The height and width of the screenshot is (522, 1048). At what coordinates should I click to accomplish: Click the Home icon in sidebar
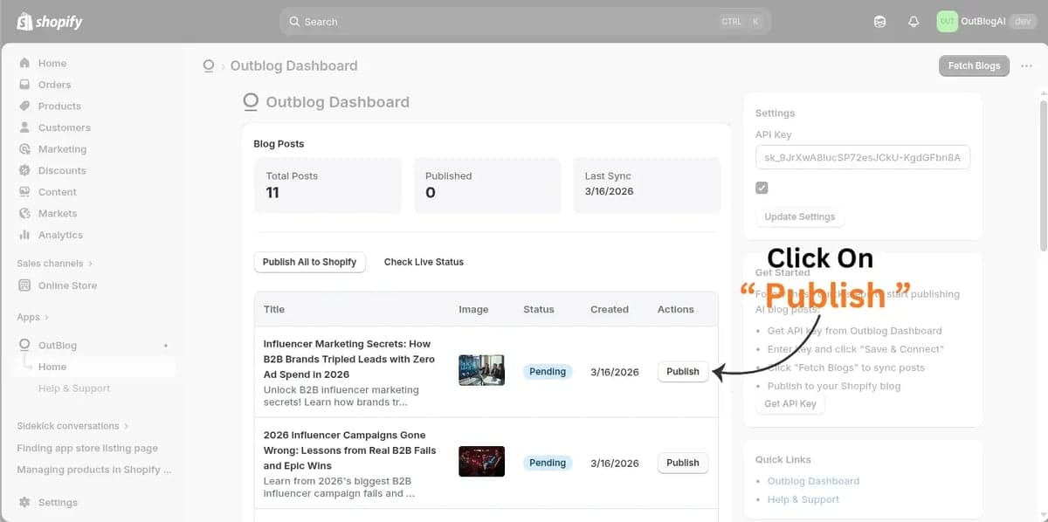(x=24, y=63)
